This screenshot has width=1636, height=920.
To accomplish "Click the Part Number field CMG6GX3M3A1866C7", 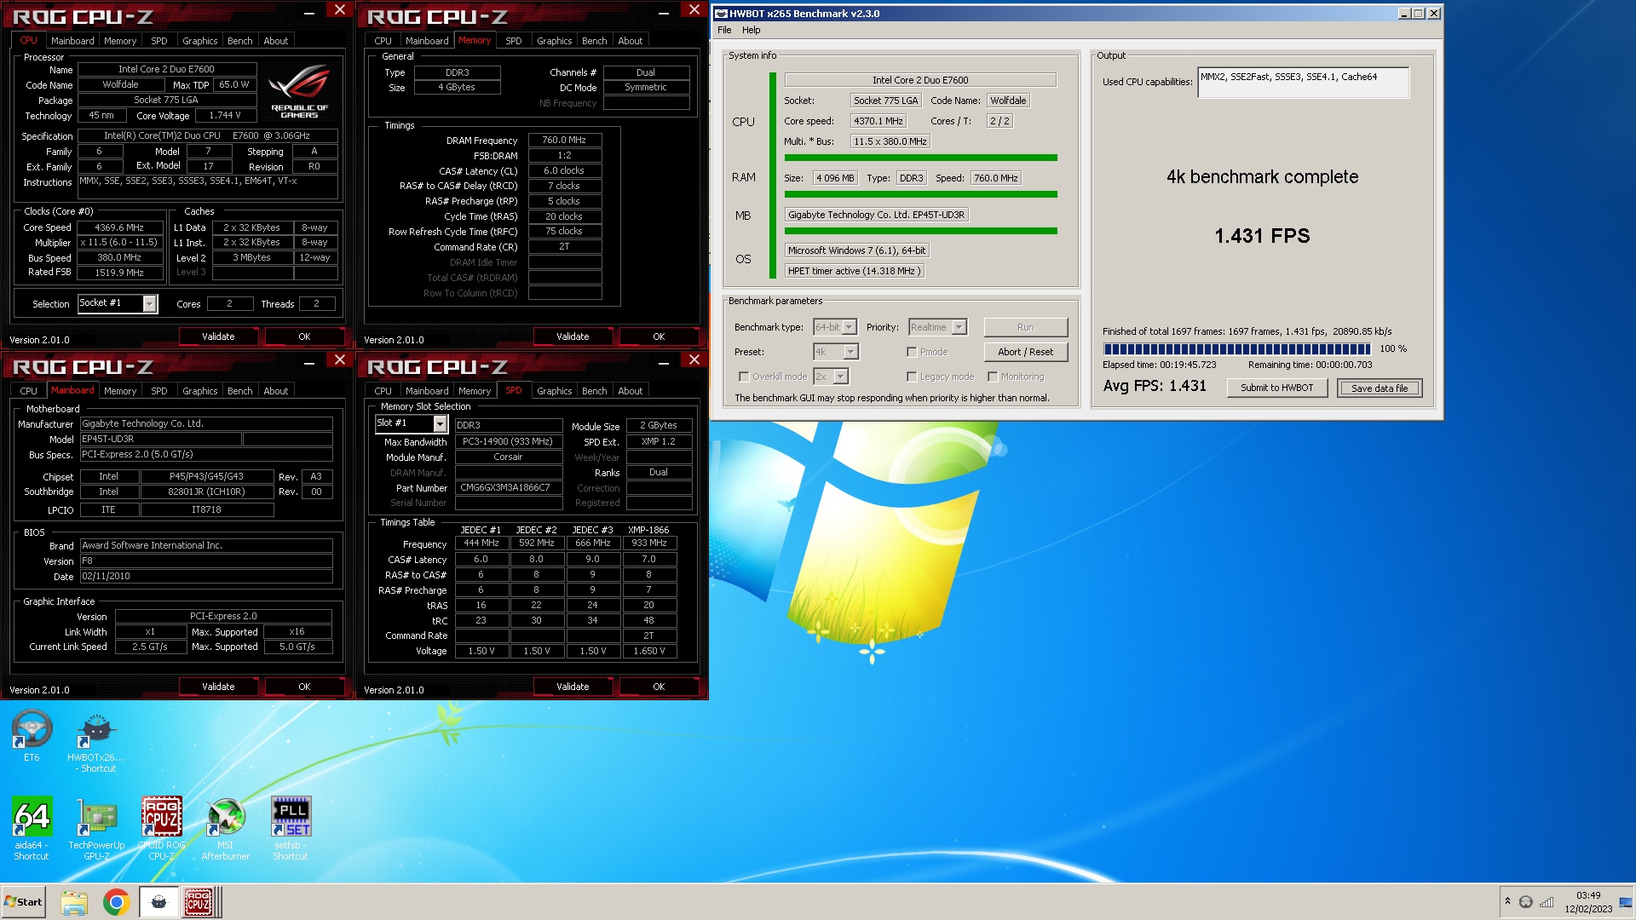I will click(x=509, y=488).
